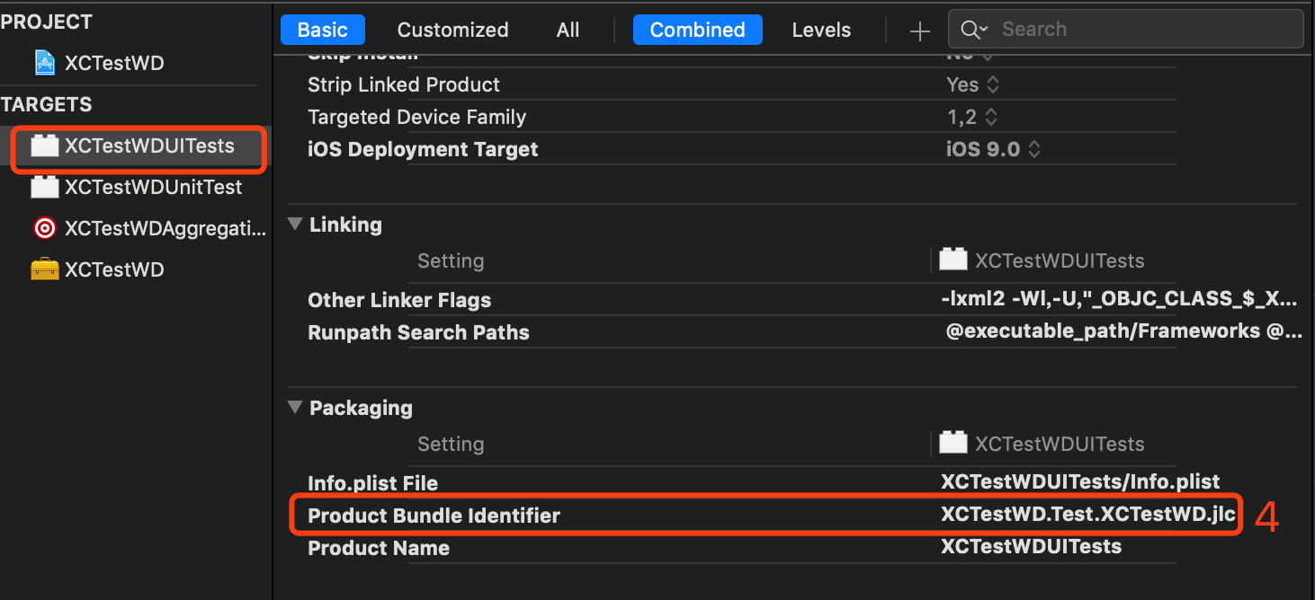Click the XCTestWD toolbox framework icon
Viewport: 1315px width, 600px height.
[44, 269]
